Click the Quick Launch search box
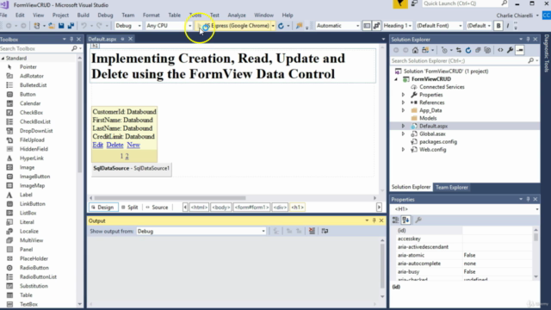 tap(461, 3)
